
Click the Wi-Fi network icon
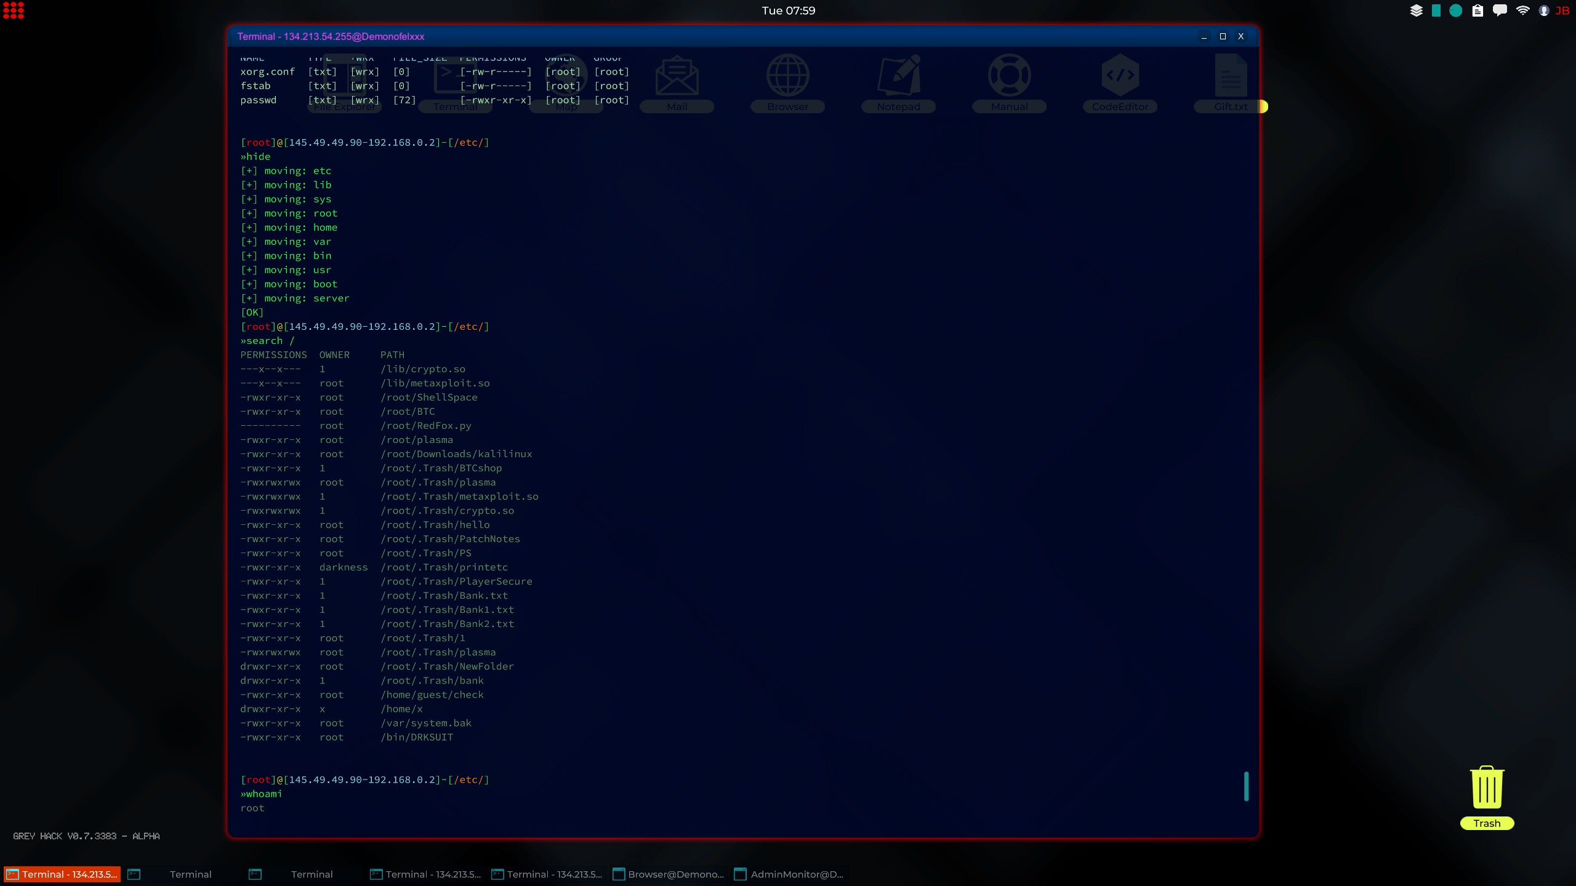point(1522,10)
